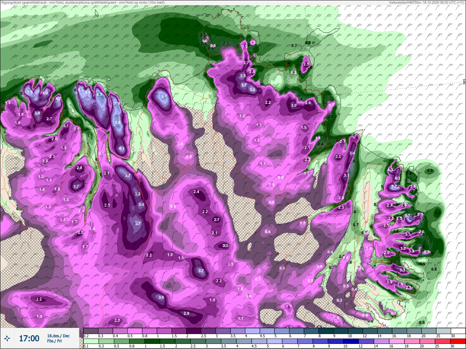Click the 'Fös./ Fri' weekday text
Image resolution: width=466 pixels, height=349 pixels.
coord(54,341)
